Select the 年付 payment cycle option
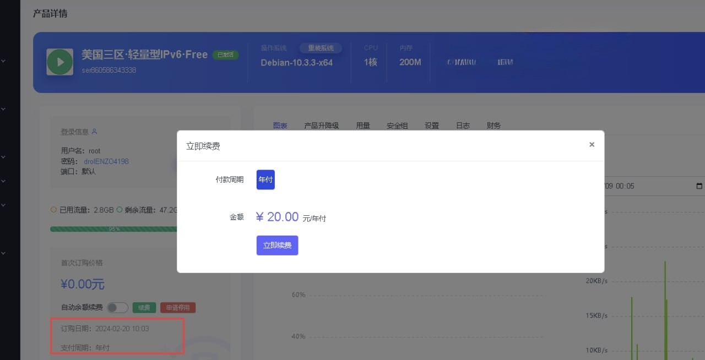This screenshot has height=360, width=705. tap(265, 179)
